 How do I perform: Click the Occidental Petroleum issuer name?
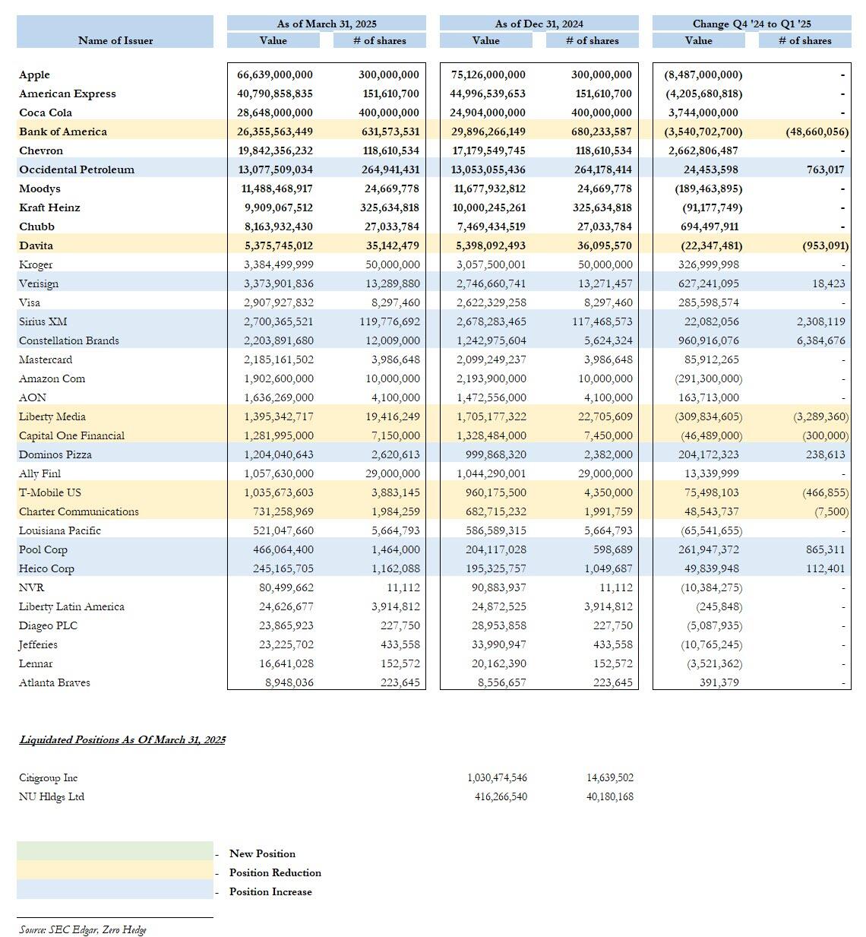pos(77,169)
